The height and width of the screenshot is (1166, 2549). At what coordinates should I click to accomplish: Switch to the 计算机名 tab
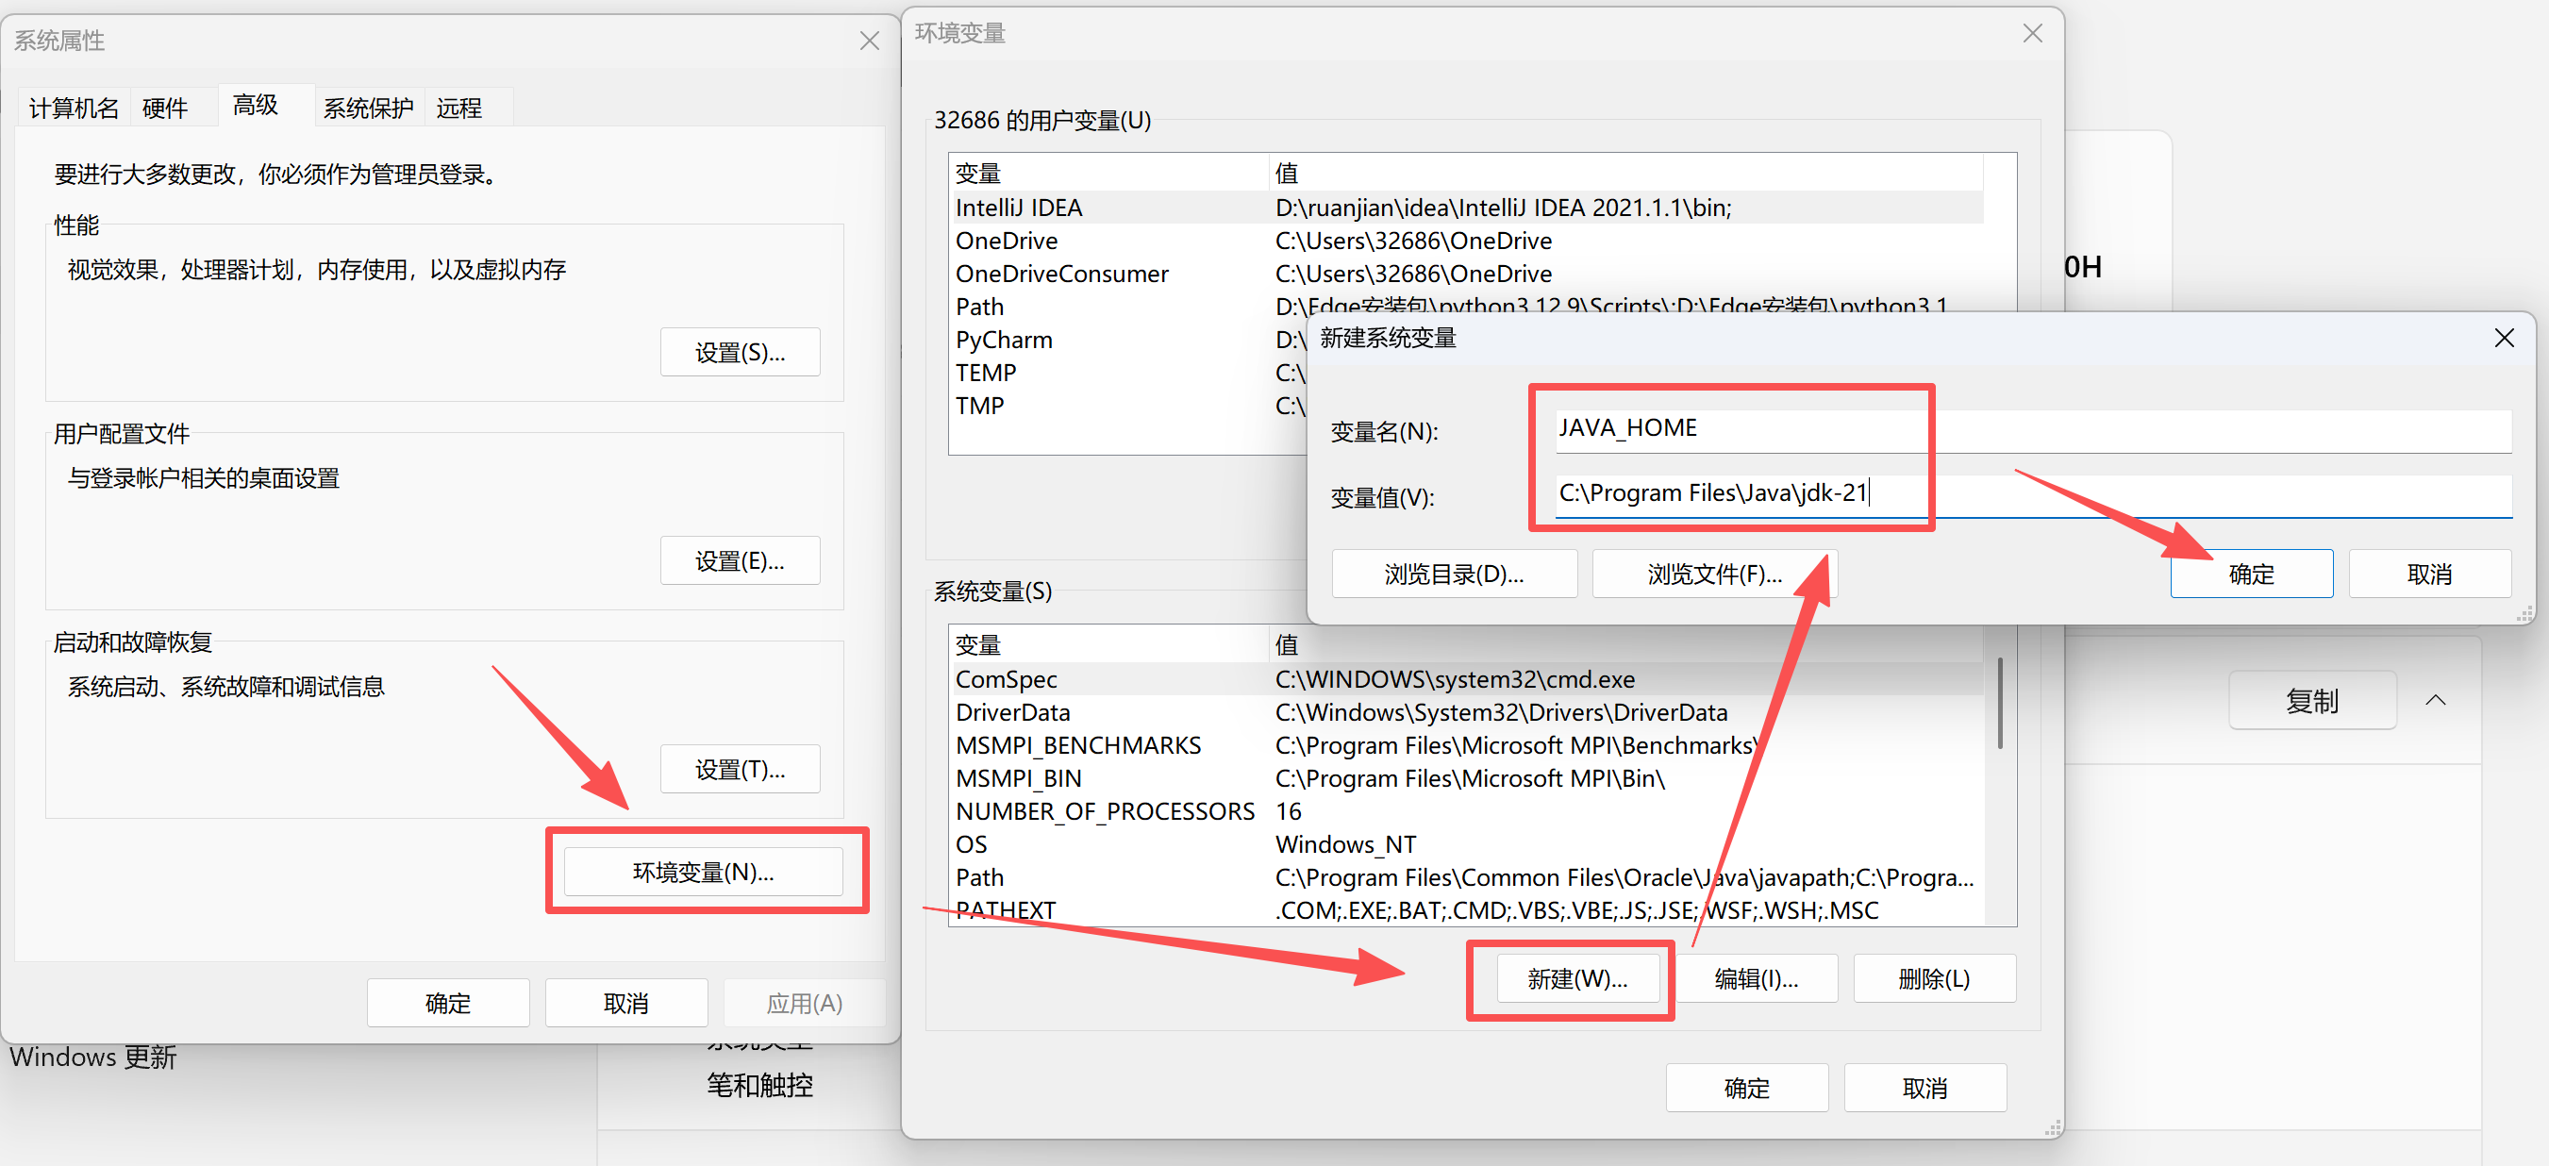pyautogui.click(x=74, y=108)
